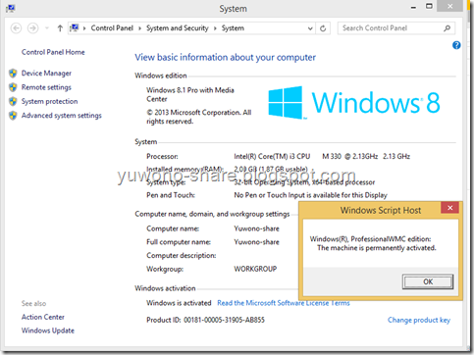
Task: Expand address bar history dropdown
Action: [310, 28]
